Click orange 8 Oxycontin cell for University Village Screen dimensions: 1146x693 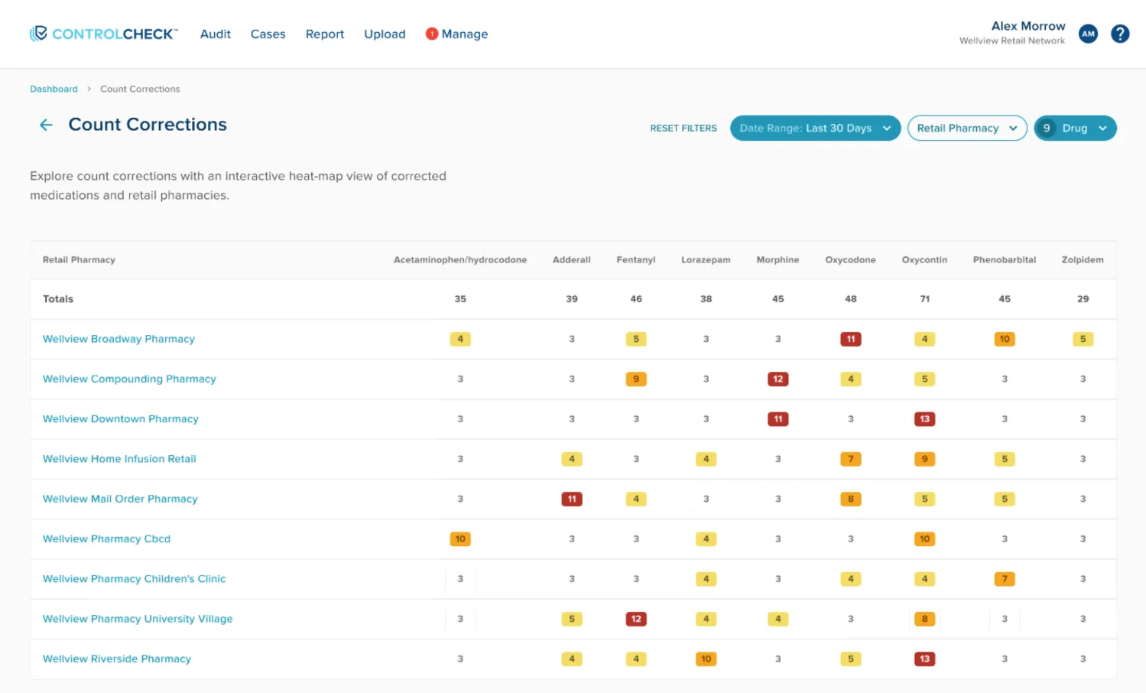click(x=925, y=619)
